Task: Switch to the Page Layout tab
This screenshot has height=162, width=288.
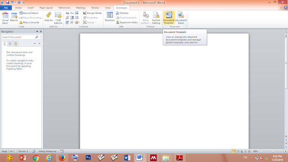Action: 46,8
